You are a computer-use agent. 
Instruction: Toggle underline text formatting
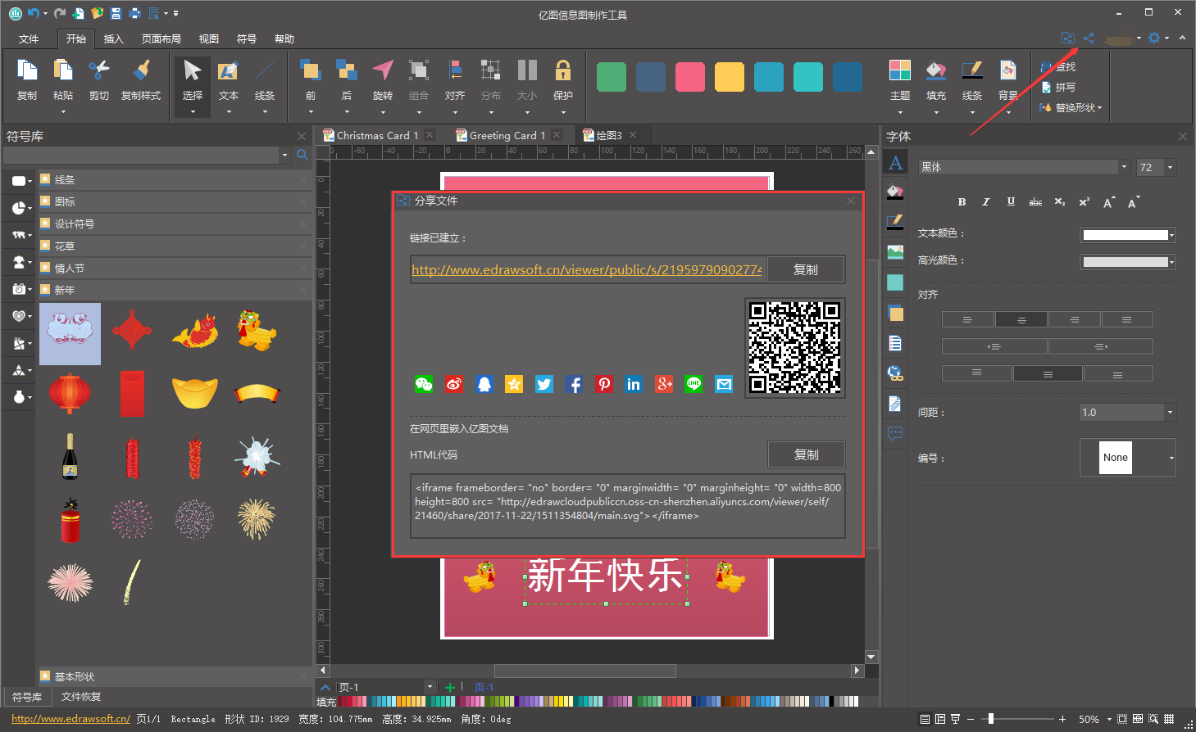click(1011, 201)
